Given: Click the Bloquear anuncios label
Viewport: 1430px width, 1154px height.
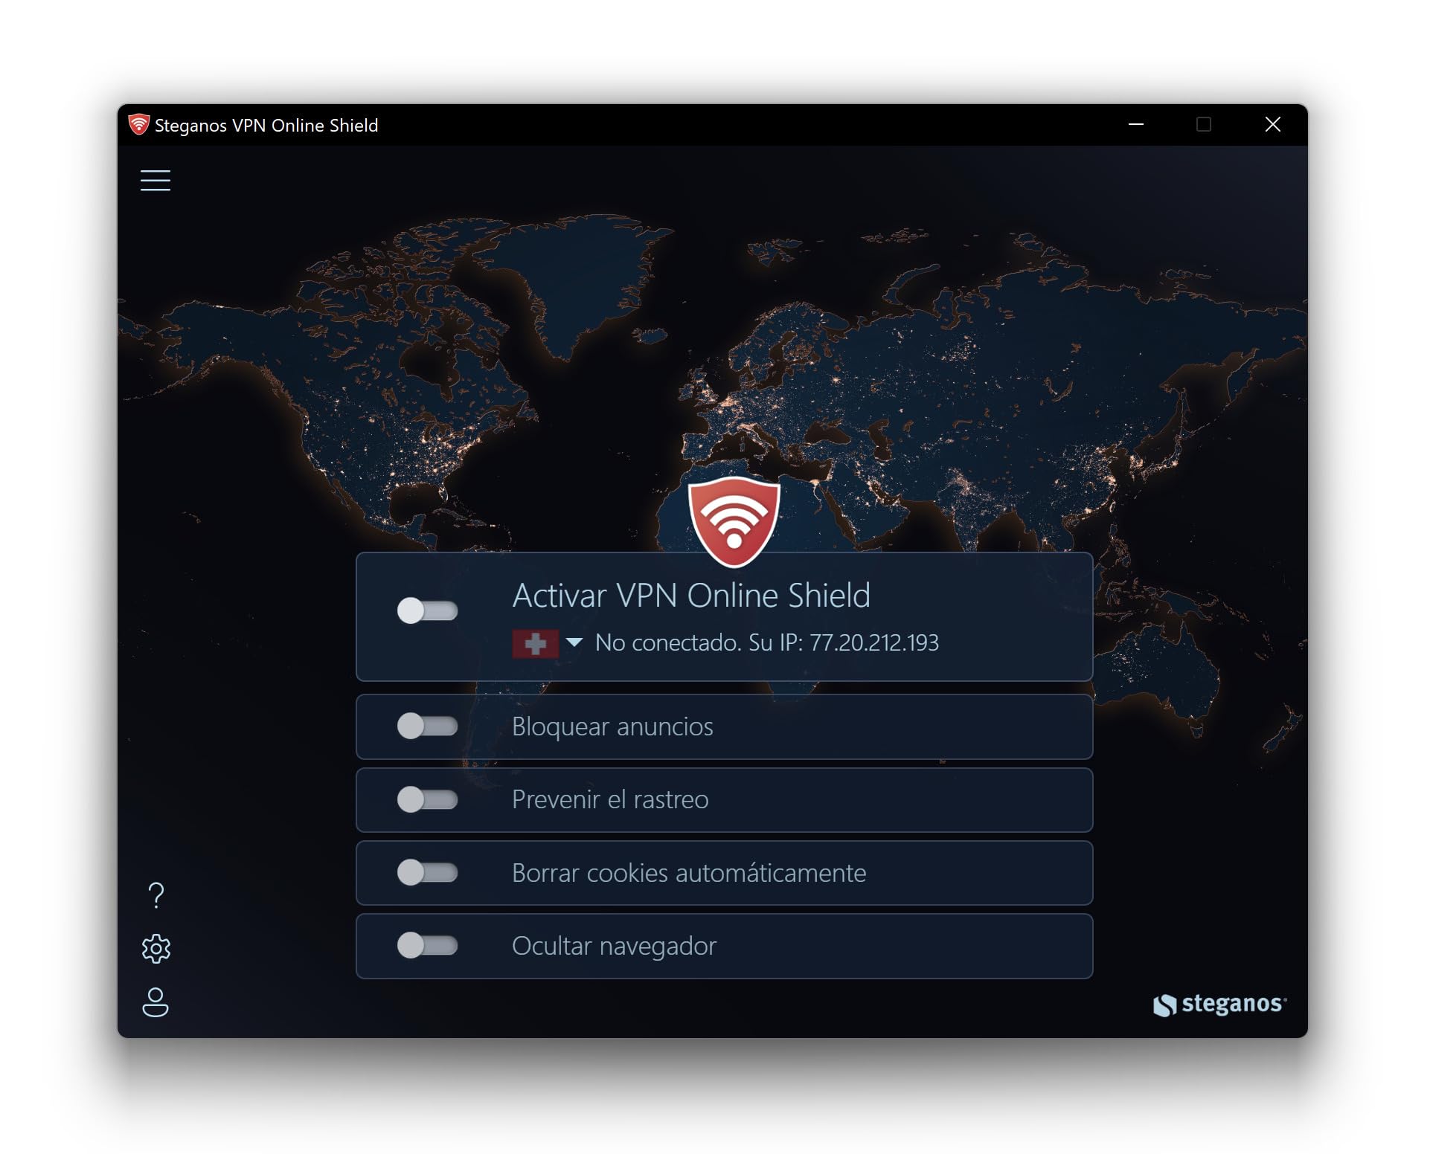Looking at the screenshot, I should click(612, 726).
